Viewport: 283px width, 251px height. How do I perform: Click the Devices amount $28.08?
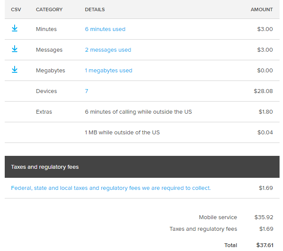[x=263, y=91]
